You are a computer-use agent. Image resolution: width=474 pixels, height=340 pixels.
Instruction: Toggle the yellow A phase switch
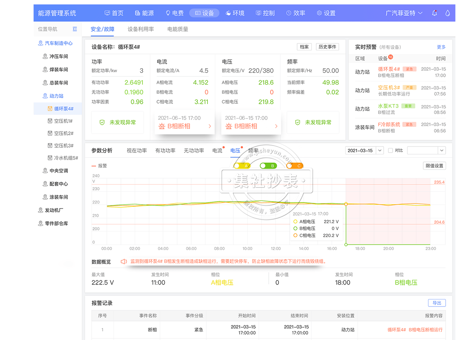click(x=241, y=166)
